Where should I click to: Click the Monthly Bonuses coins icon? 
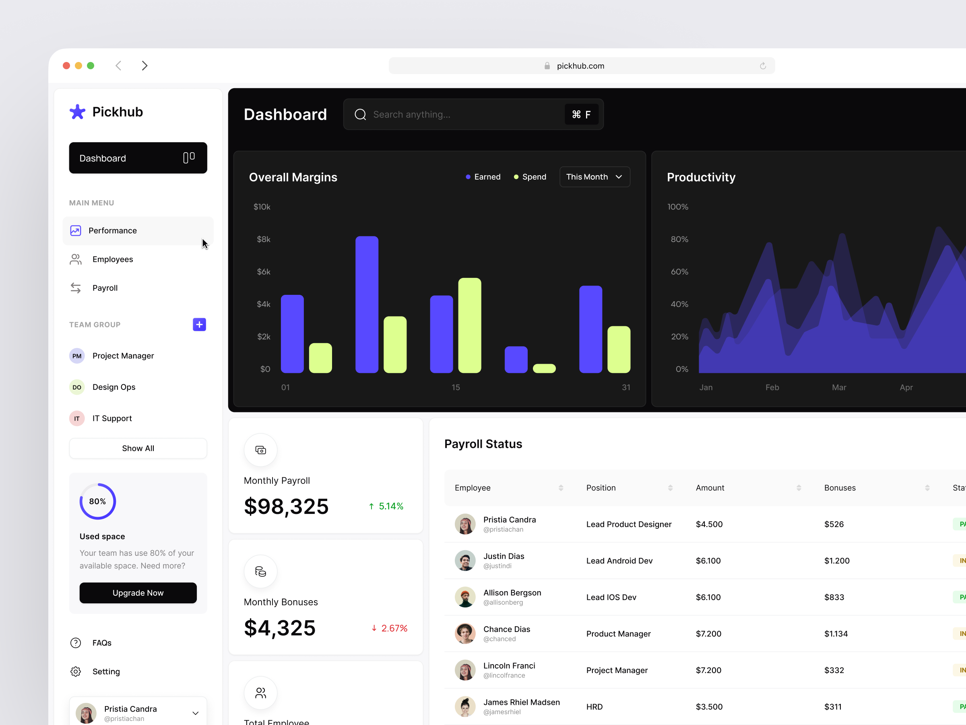click(x=261, y=571)
